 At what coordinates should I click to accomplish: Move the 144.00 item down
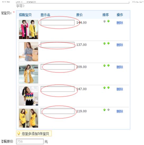pyautogui.click(x=109, y=21)
